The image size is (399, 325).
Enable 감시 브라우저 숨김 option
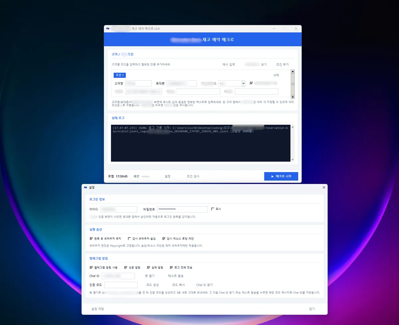tap(129, 239)
